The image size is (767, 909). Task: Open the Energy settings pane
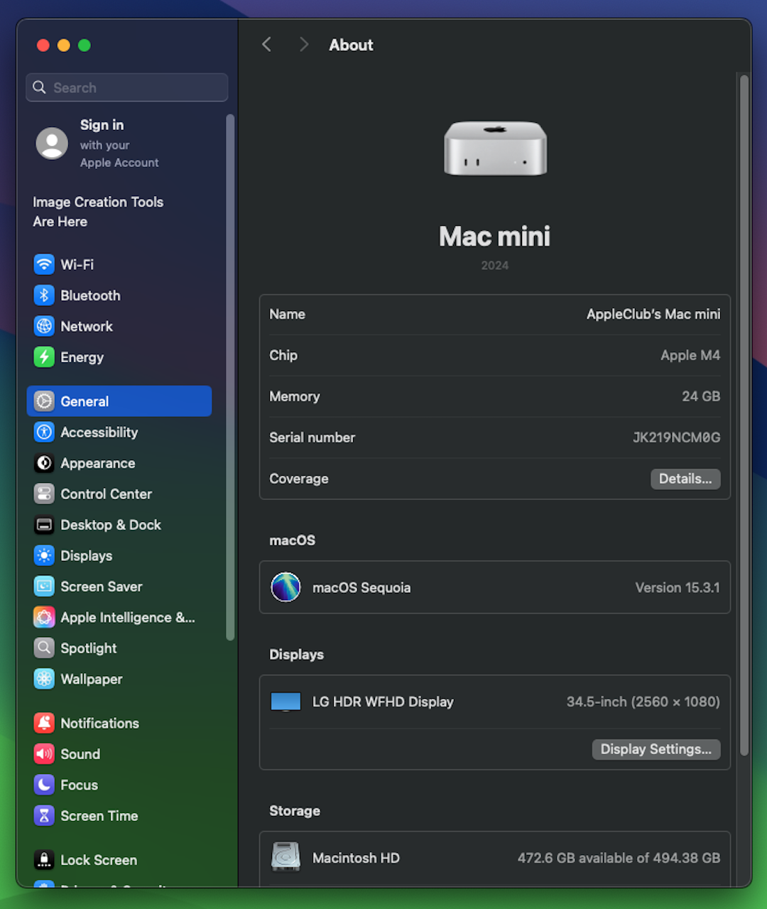click(x=82, y=357)
